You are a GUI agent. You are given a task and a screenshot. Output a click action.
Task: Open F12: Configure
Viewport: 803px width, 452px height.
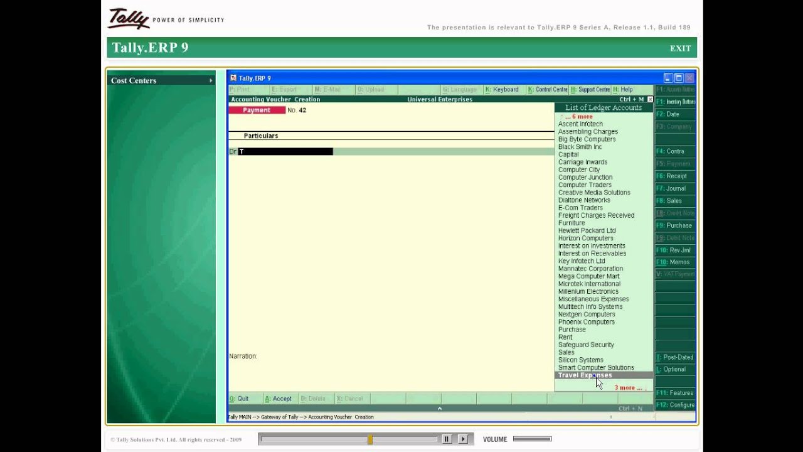point(675,405)
